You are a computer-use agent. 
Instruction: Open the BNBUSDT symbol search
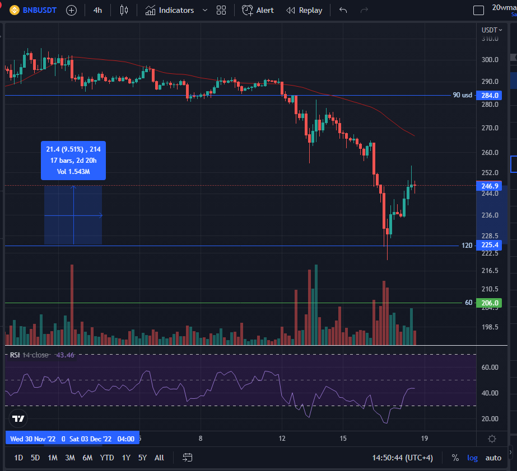tap(39, 10)
